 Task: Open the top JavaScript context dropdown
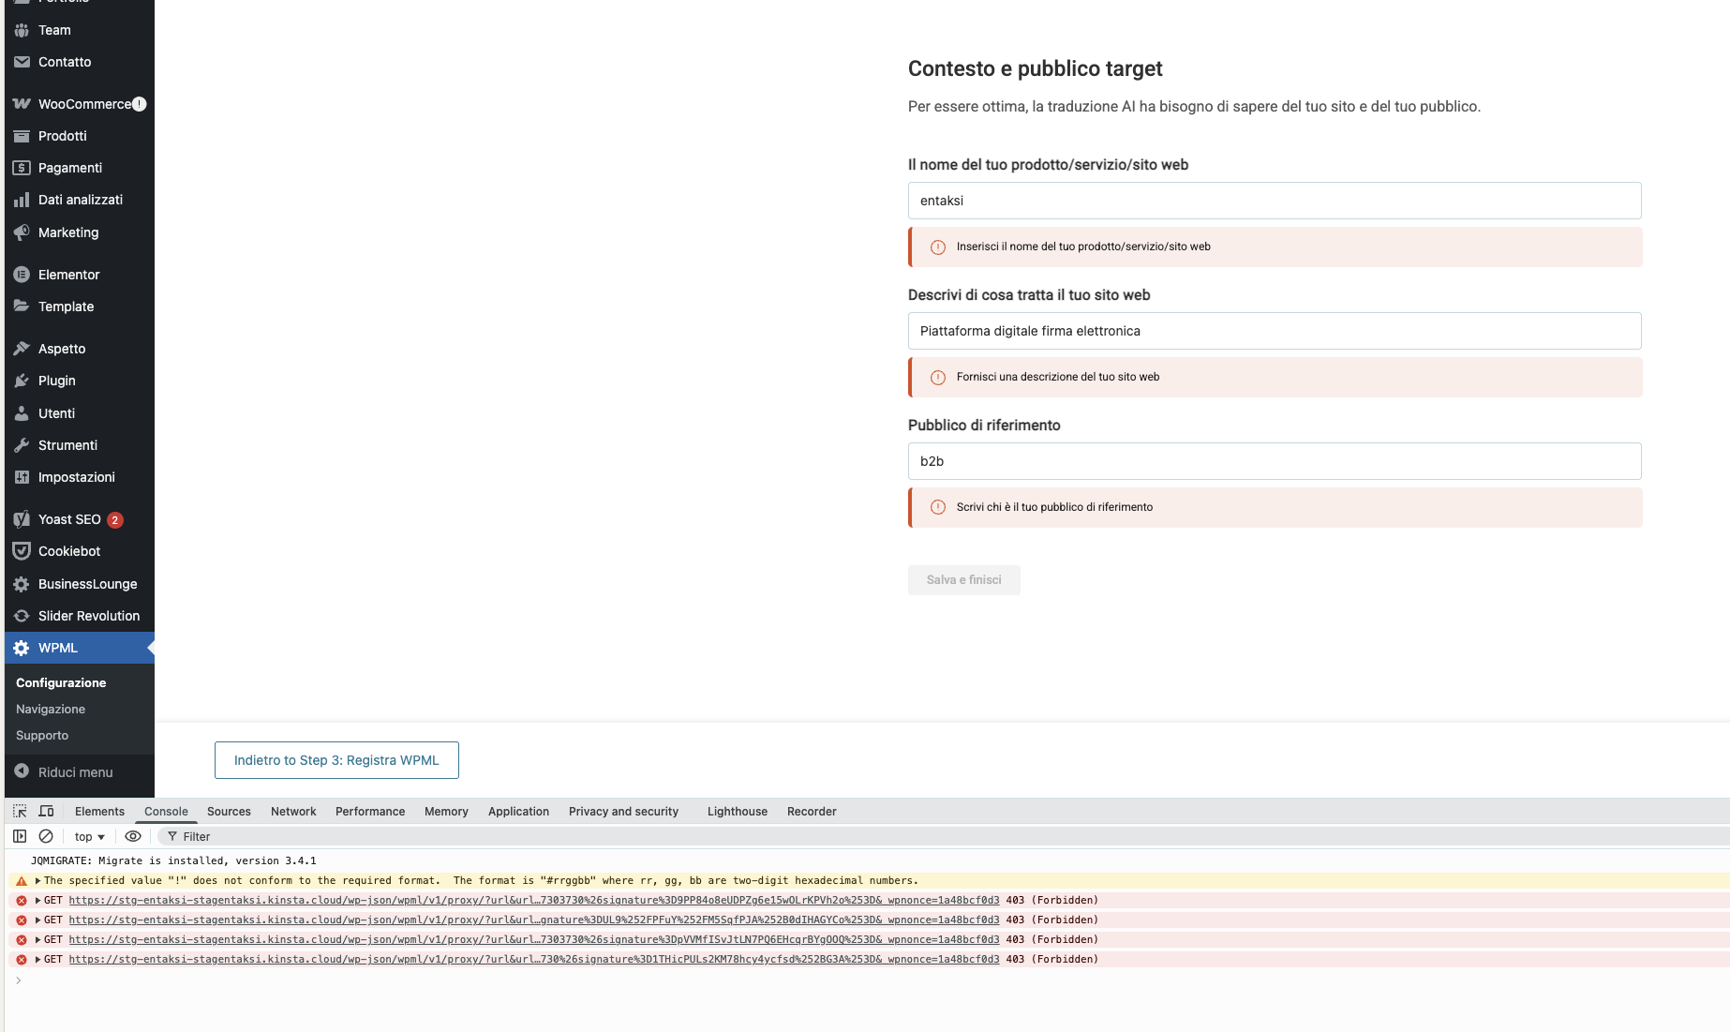[x=90, y=836]
